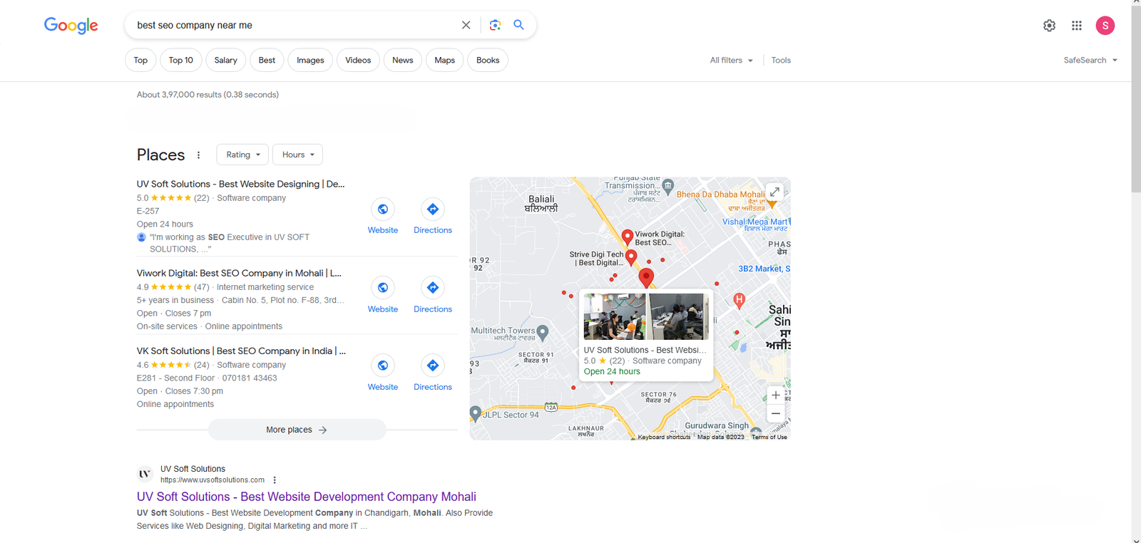Get directions to UV Soft Solutions

(433, 209)
